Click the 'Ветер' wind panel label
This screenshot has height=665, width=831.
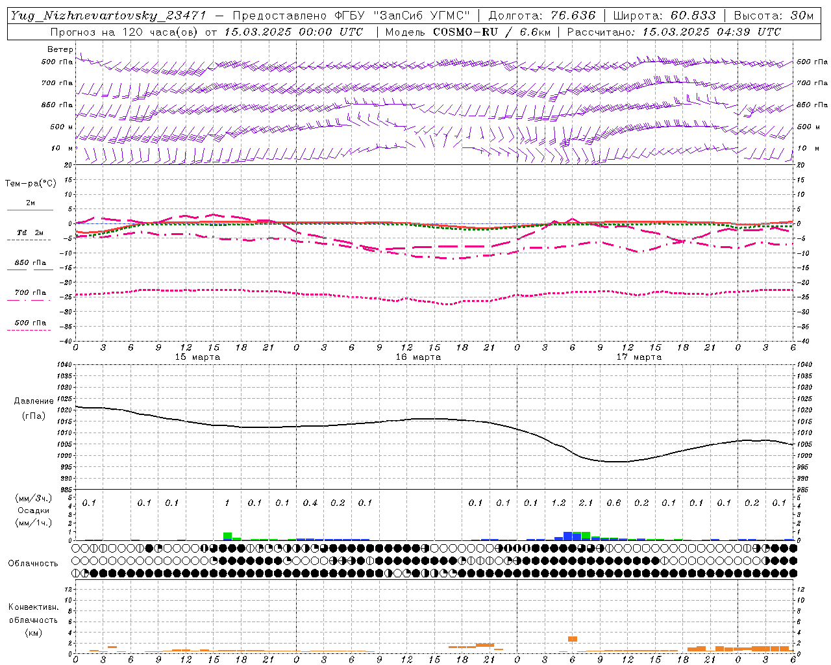point(60,49)
